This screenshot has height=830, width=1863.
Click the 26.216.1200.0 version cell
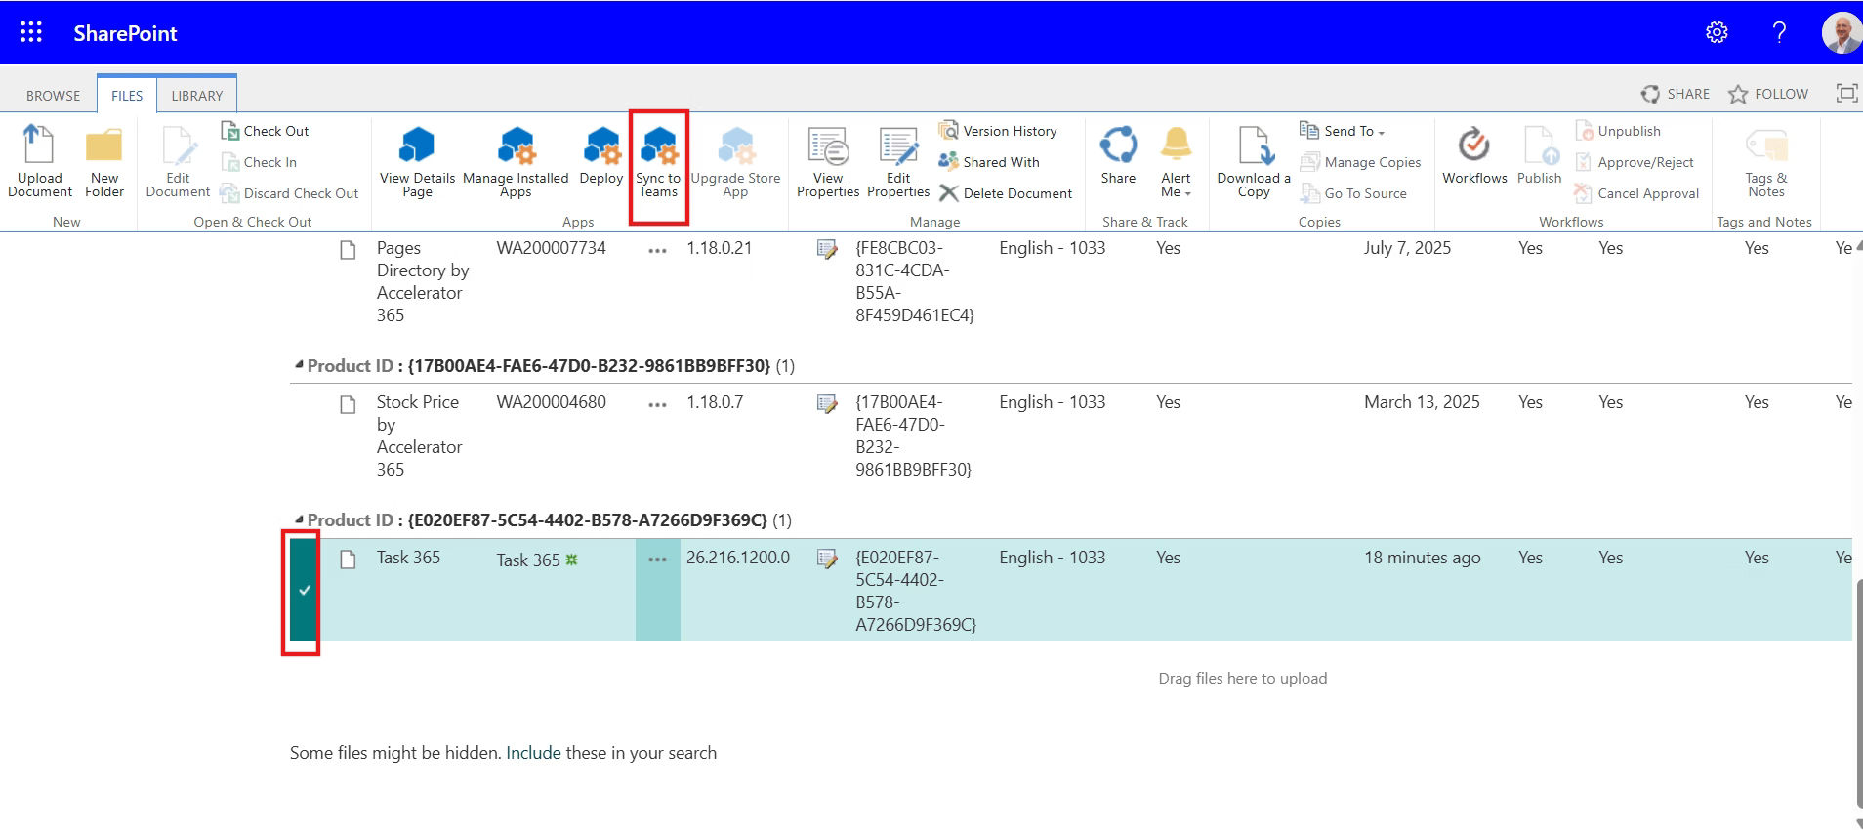click(x=738, y=558)
